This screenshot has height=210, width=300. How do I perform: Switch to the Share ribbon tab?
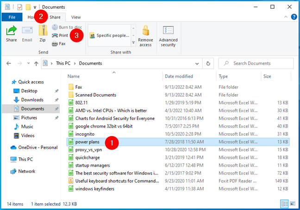pos(55,17)
